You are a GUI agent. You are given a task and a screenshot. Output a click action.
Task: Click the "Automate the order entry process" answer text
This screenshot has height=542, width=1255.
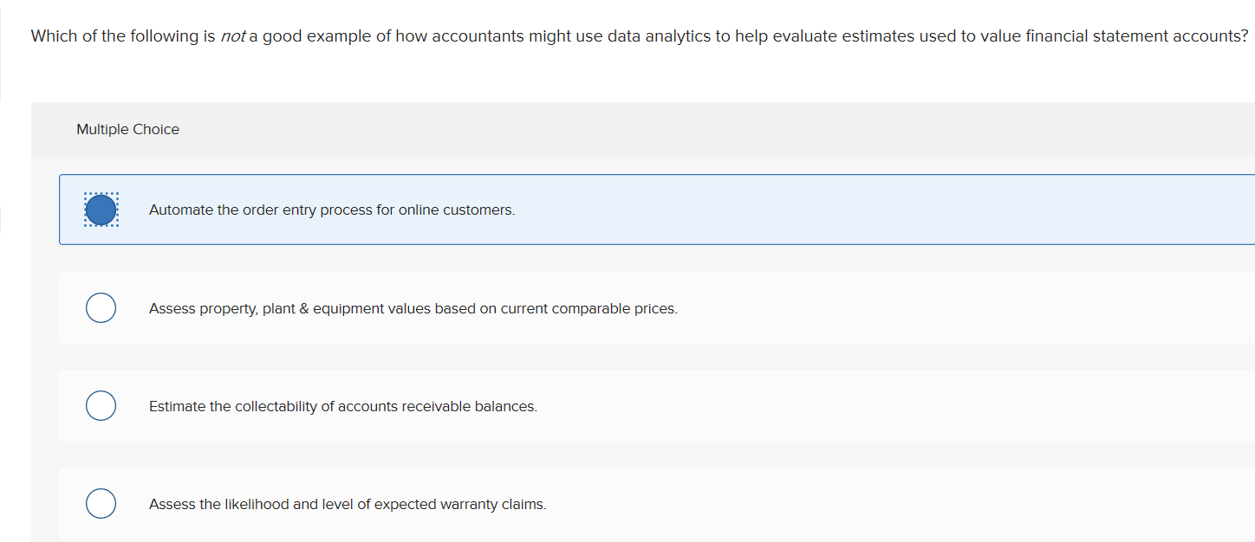tap(331, 210)
